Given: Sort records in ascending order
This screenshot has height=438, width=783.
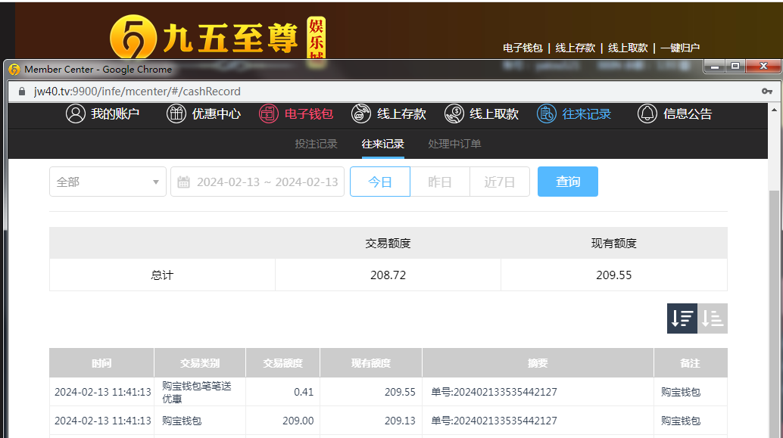Looking at the screenshot, I should [713, 318].
